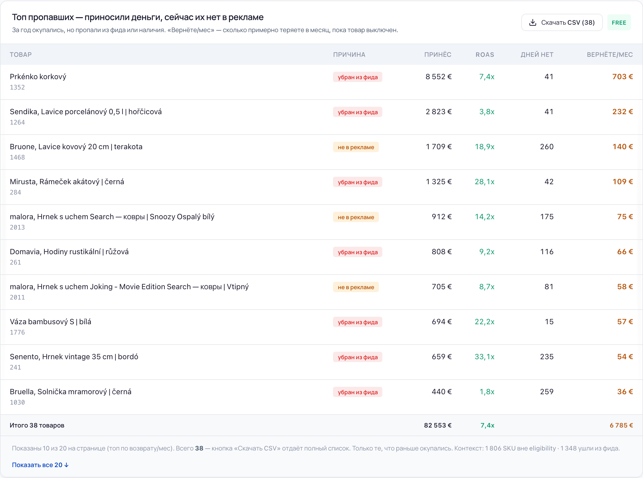Click days-absent value «260»
Viewport: 643px width, 478px height.
pos(547,147)
